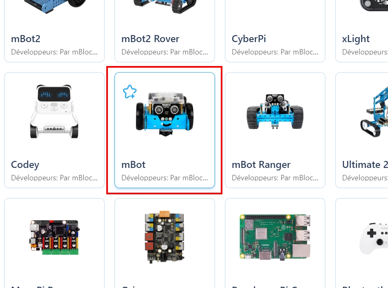This screenshot has height=288, width=388.
Task: Choose the Codey robot image
Action: 54,111
